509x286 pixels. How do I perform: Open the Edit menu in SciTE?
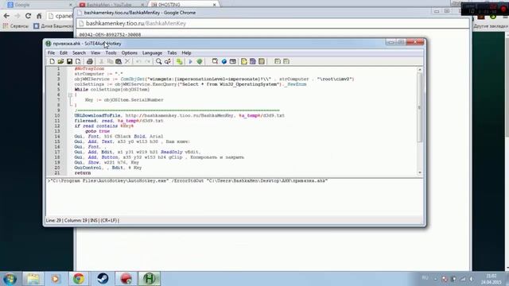coord(64,53)
